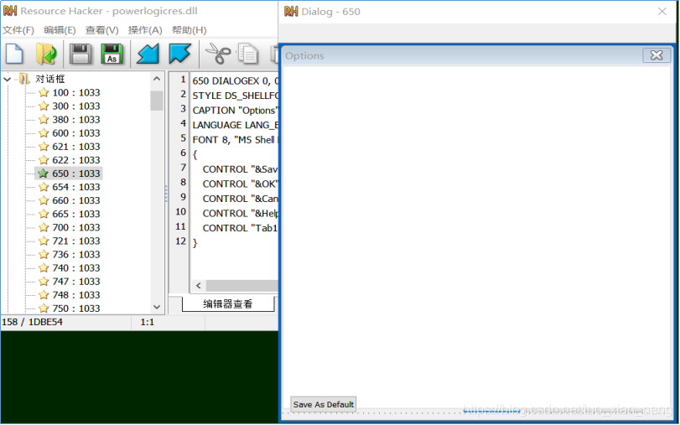Close the Options dialog preview

pos(657,55)
